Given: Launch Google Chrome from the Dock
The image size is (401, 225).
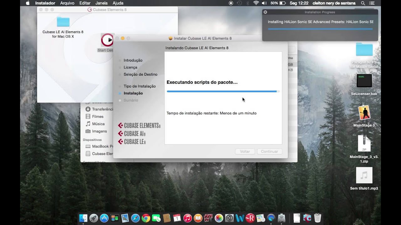Looking at the screenshot, I should (x=146, y=218).
